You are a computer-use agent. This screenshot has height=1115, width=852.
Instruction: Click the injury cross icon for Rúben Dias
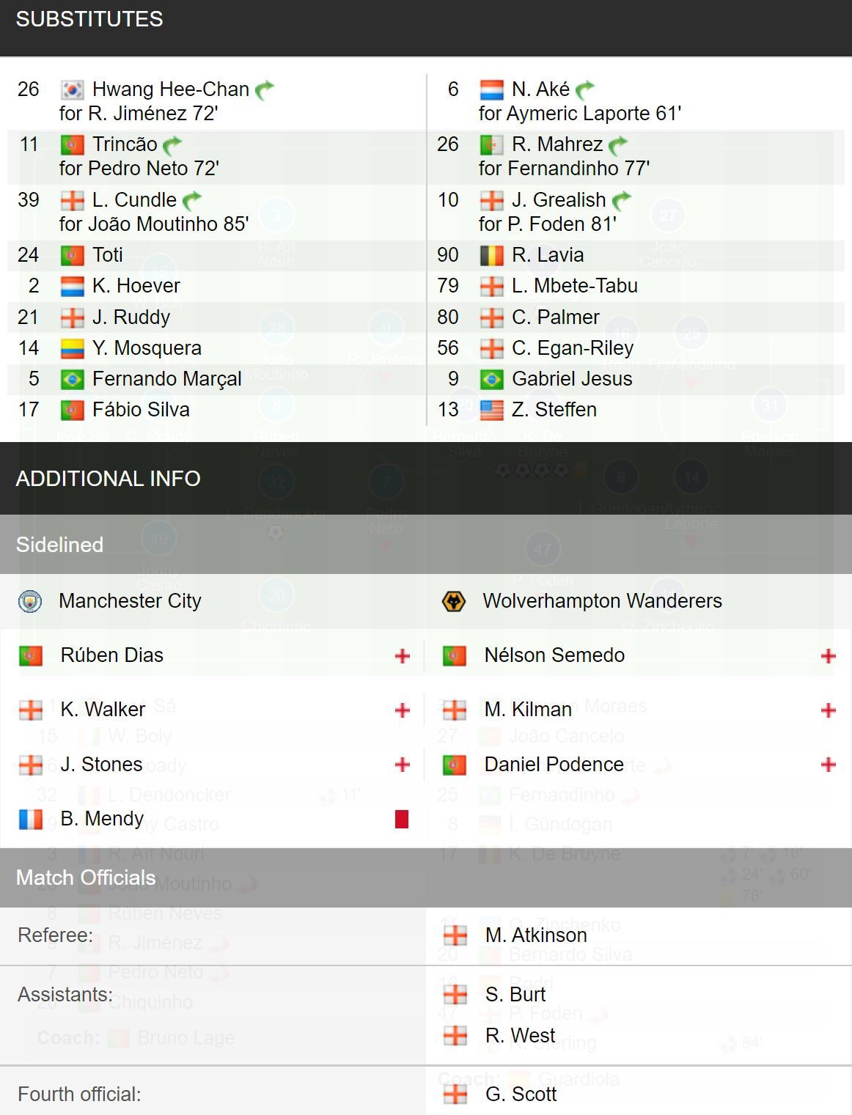point(402,656)
